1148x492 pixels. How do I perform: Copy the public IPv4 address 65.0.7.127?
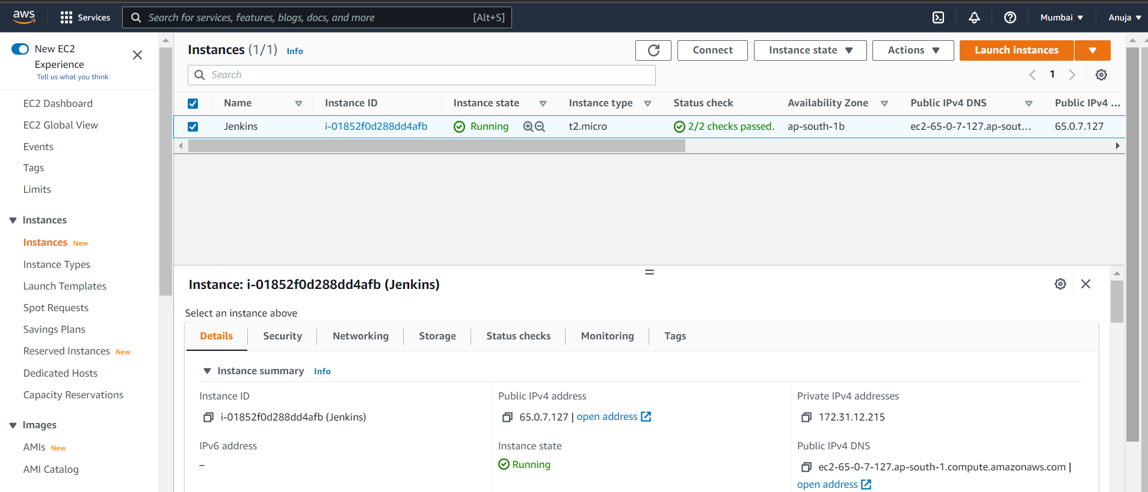click(507, 417)
